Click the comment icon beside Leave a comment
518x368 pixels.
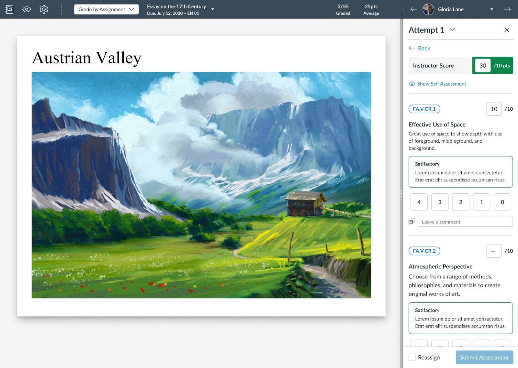[412, 222]
